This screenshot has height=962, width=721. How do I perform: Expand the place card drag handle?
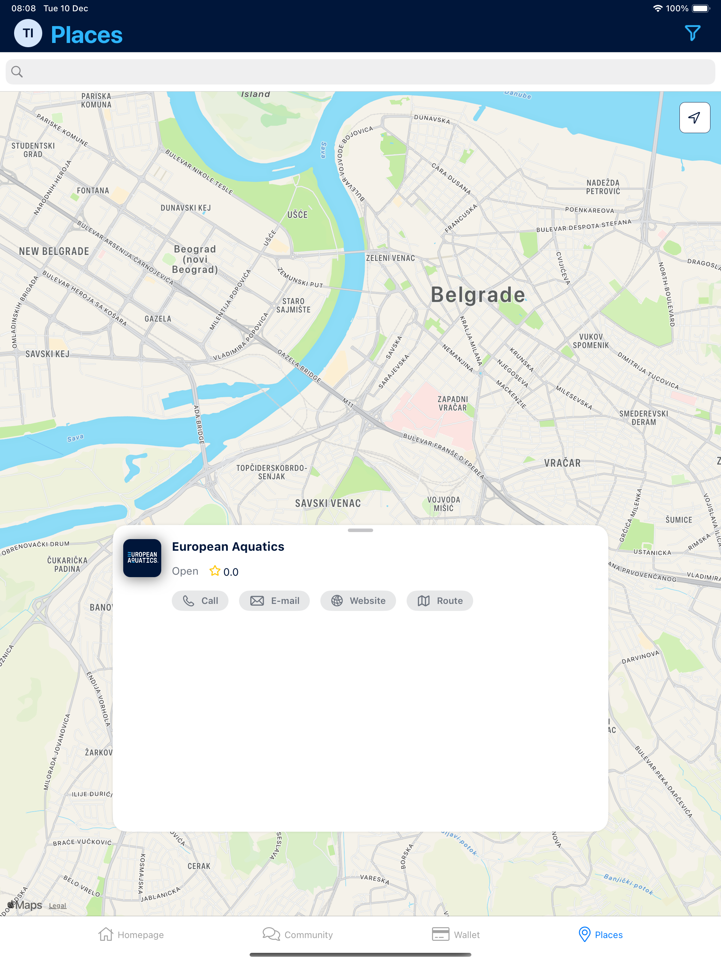(x=360, y=530)
